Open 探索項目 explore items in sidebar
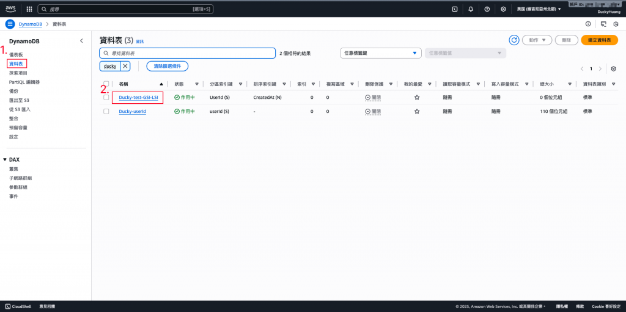Viewport: 626px width, 312px height. [x=18, y=73]
